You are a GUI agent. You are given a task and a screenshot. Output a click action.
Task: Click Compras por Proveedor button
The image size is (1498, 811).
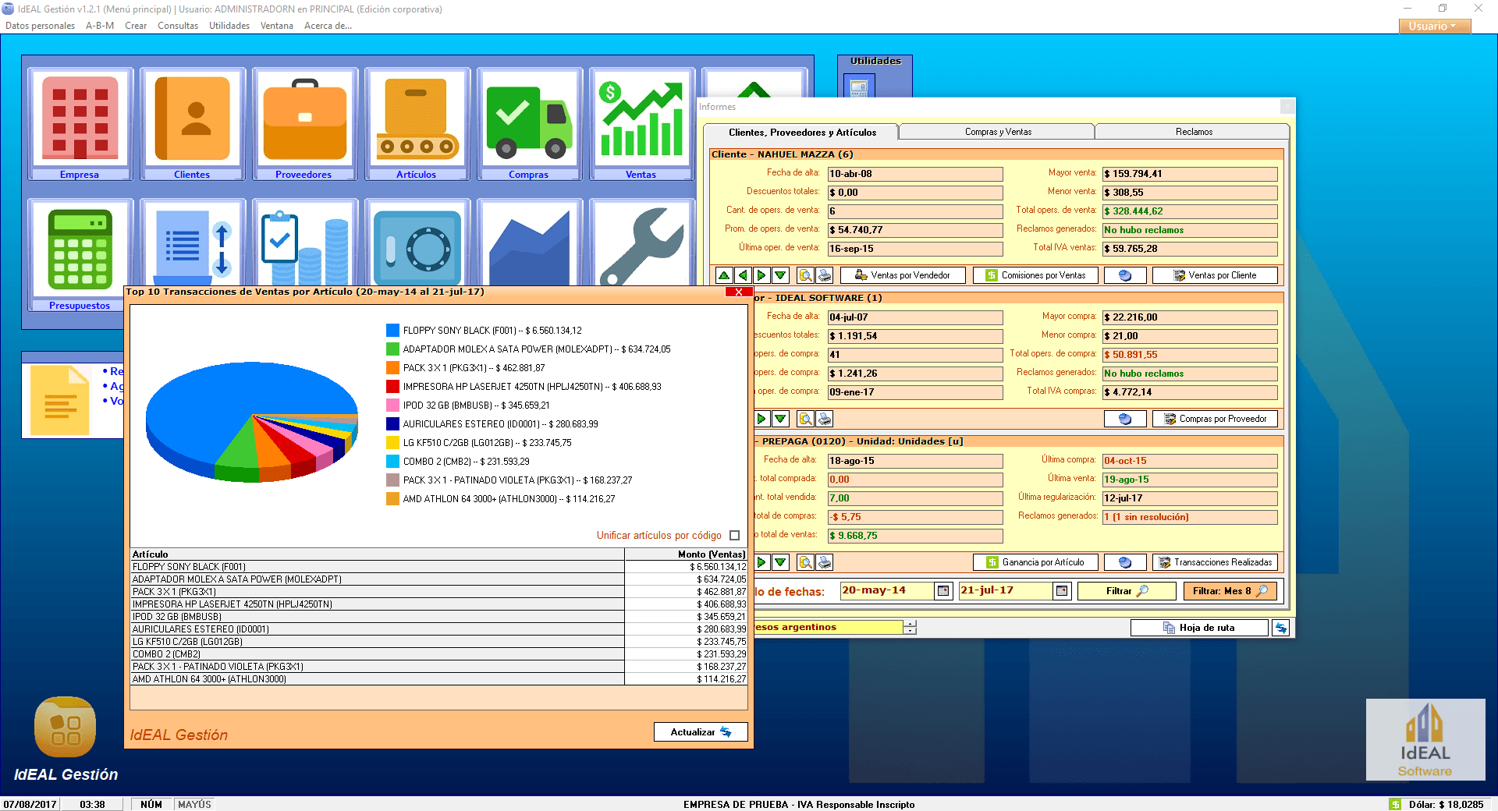pos(1215,419)
